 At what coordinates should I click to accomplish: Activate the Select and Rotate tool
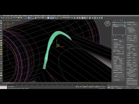pyautogui.click(x=31, y=18)
